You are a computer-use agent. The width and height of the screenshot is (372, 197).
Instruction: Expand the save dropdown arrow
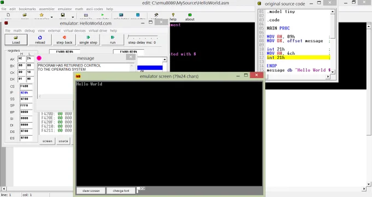click(x=73, y=17)
